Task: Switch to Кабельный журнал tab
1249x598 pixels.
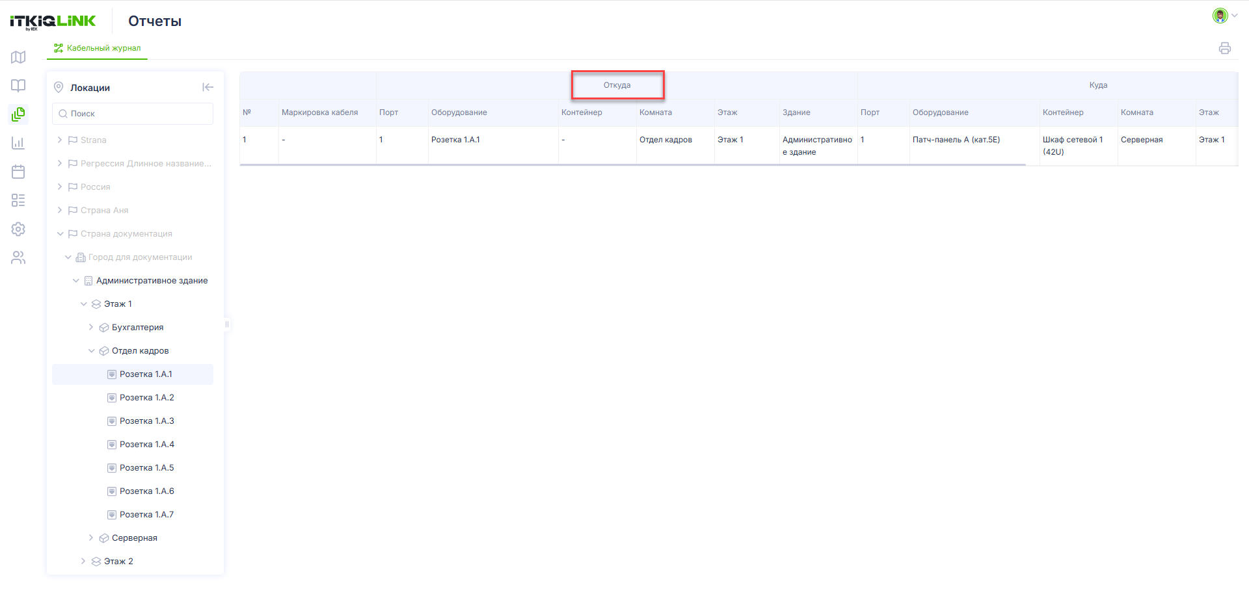Action: pos(98,48)
